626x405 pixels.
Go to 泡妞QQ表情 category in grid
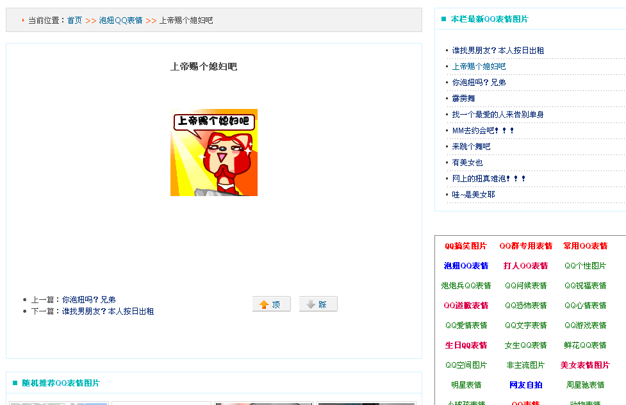pyautogui.click(x=466, y=265)
